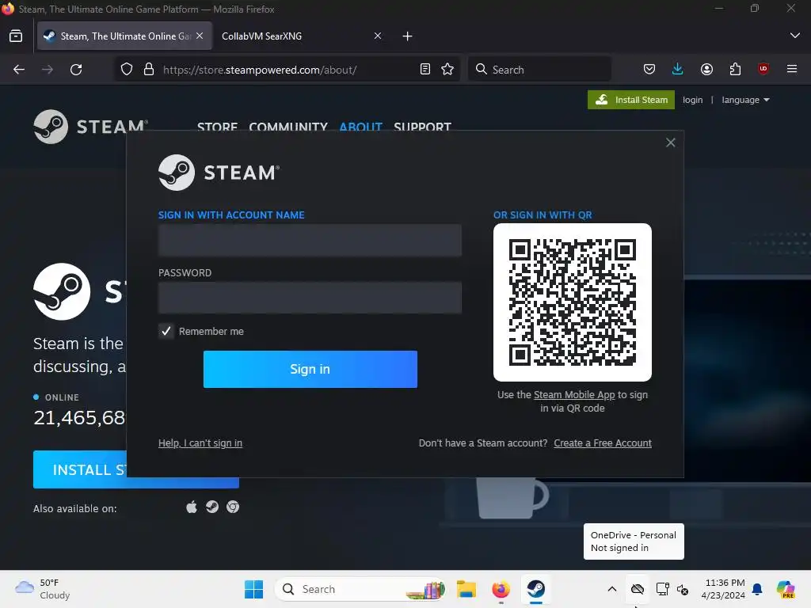Open the extensions puzzle icon

[x=735, y=70]
